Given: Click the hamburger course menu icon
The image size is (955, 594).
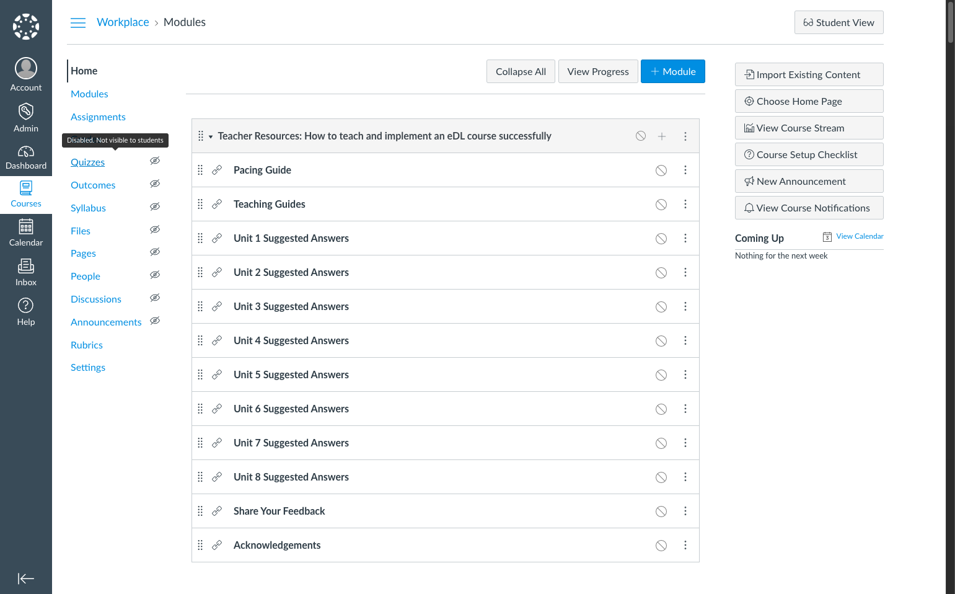Looking at the screenshot, I should (x=78, y=23).
